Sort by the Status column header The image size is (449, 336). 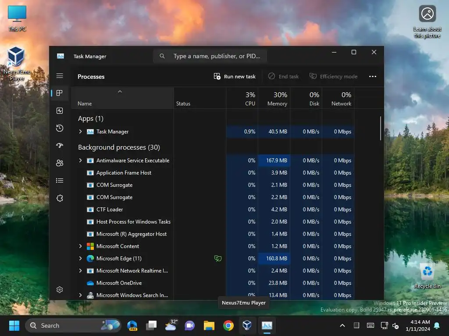point(200,98)
